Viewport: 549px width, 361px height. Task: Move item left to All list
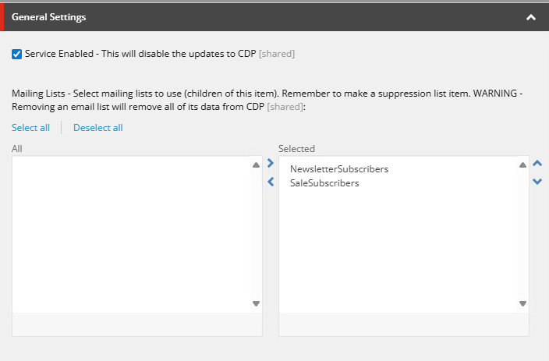pyautogui.click(x=271, y=182)
